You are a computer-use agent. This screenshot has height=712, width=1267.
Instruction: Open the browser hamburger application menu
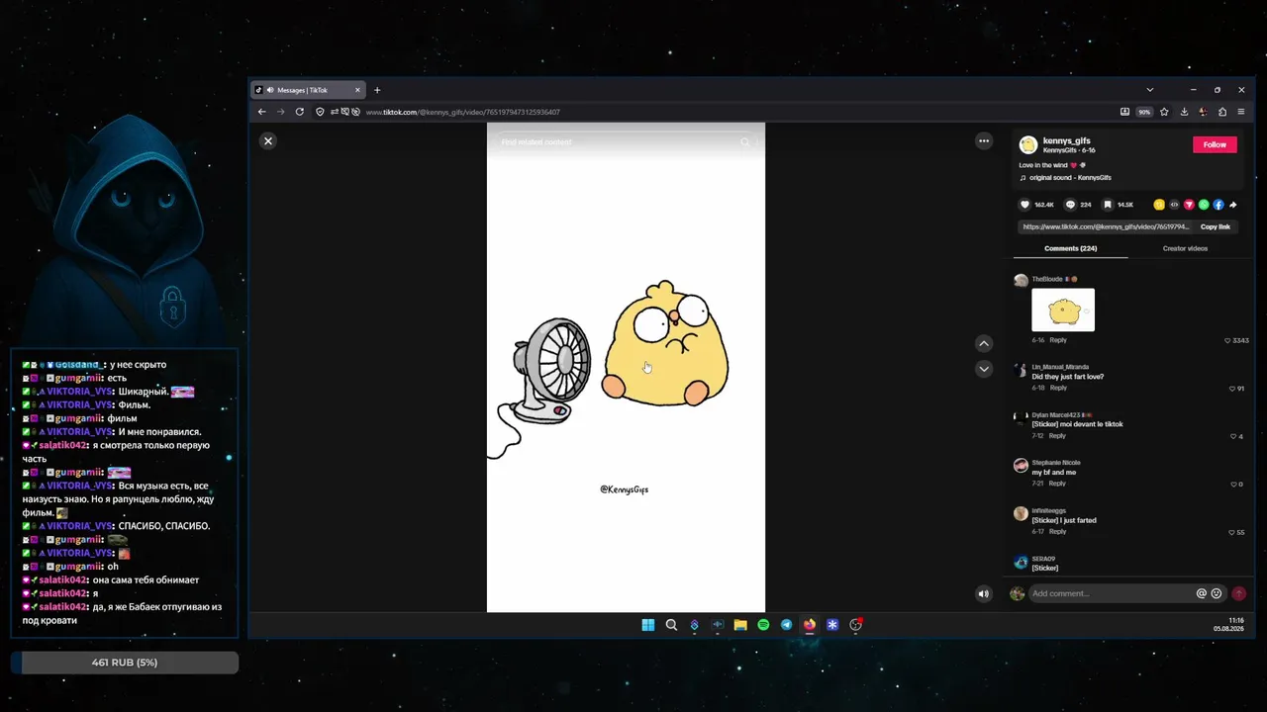coord(1241,112)
